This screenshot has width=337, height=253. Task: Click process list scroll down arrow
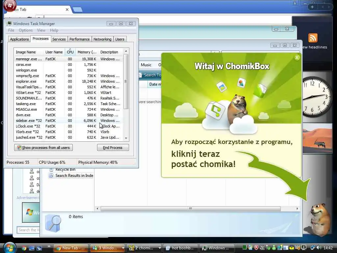click(126, 138)
